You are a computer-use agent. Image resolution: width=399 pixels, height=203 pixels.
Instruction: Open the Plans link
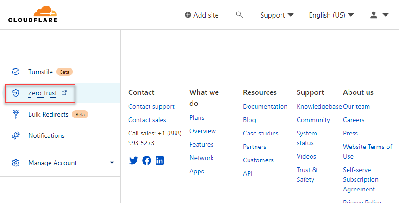pyautogui.click(x=197, y=117)
